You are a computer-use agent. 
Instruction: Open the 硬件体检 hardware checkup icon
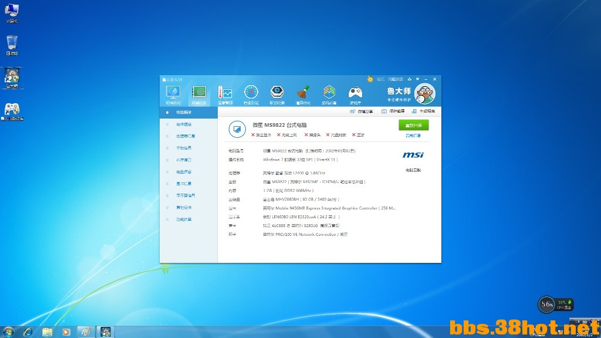[x=173, y=94]
